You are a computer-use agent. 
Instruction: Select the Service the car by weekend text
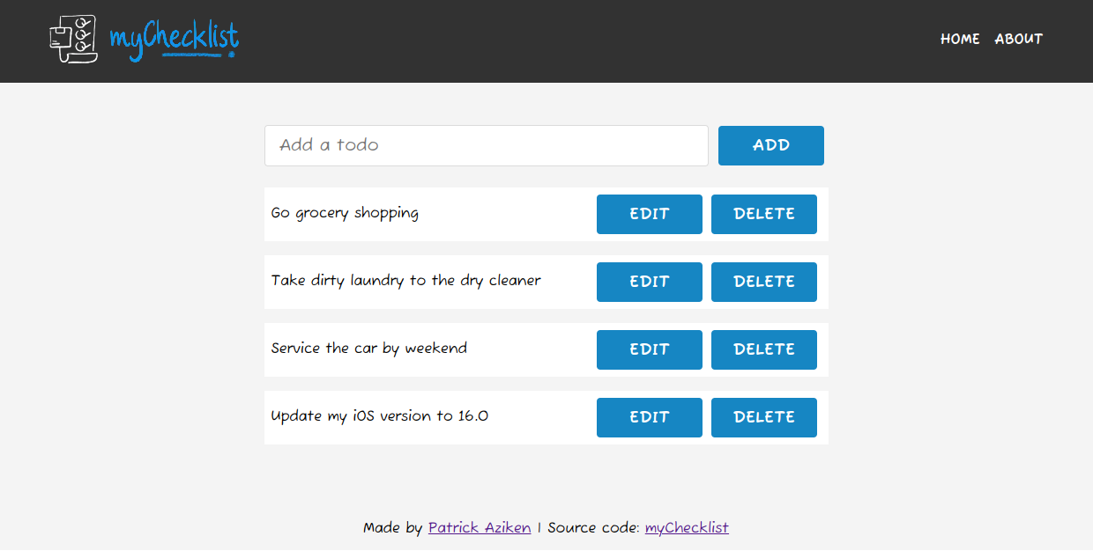point(368,349)
